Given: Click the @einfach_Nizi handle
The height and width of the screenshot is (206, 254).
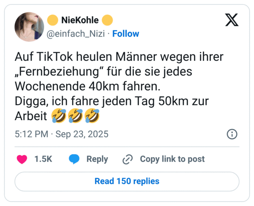Looking at the screenshot, I should [x=77, y=34].
